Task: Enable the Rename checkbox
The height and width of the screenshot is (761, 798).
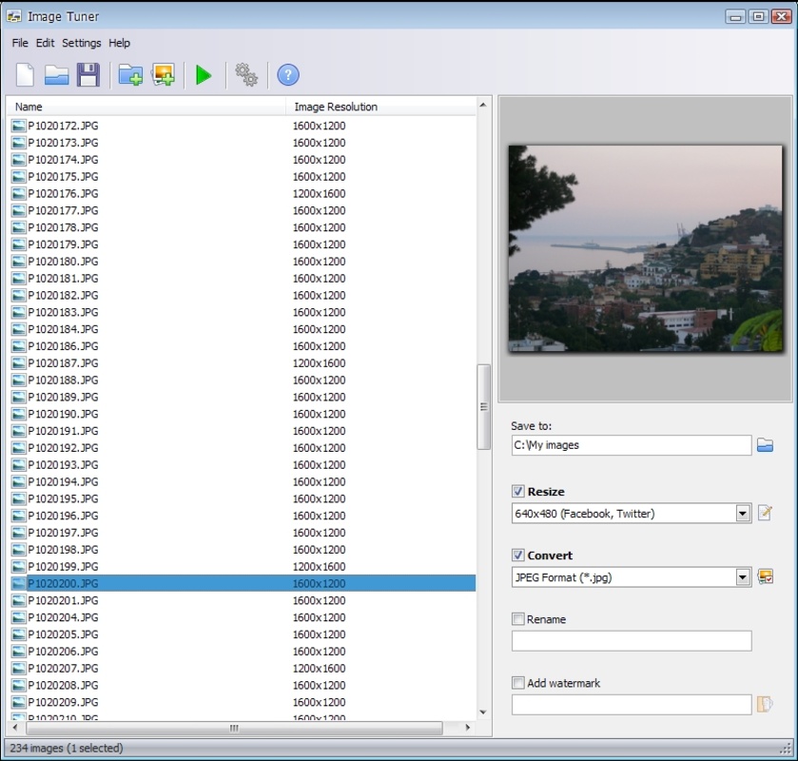Action: tap(518, 619)
